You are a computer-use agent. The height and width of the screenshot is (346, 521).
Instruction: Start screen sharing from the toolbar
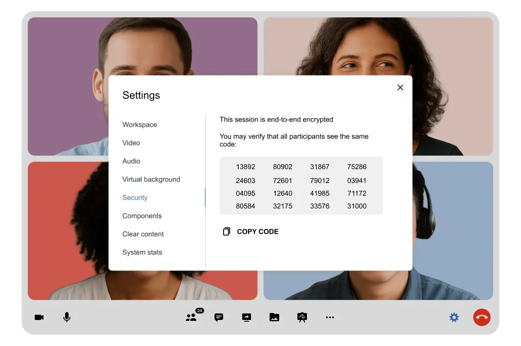247,317
